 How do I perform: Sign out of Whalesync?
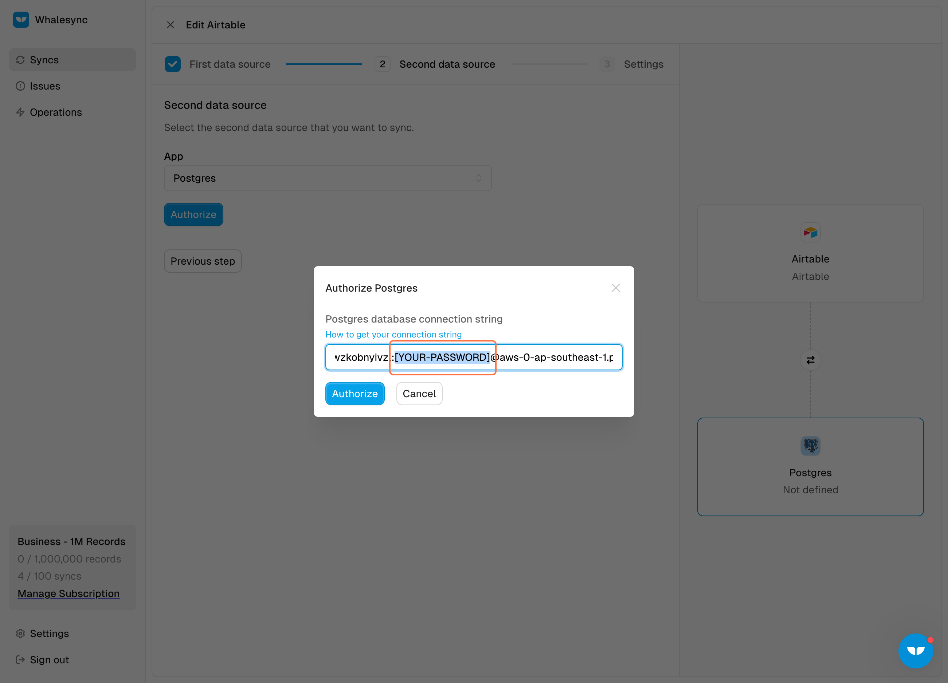[x=72, y=660]
